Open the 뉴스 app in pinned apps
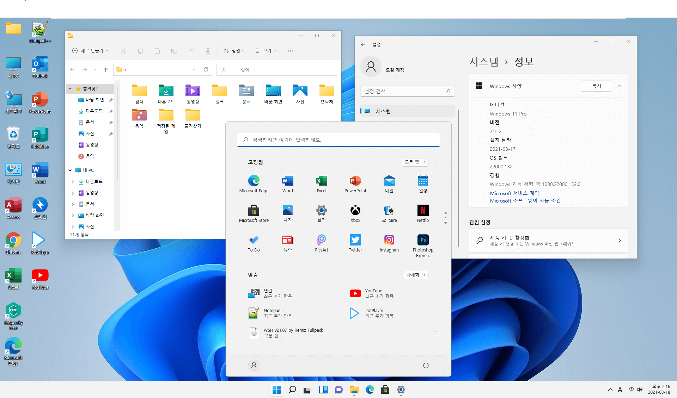This screenshot has width=677, height=398. 288,243
